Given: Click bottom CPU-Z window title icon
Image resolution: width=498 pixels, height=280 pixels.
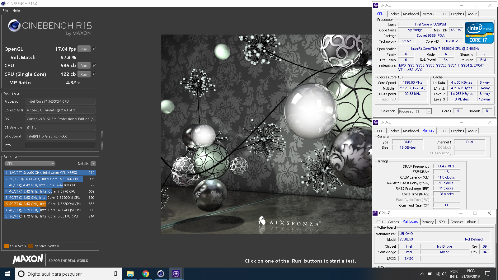Looking at the screenshot, I should (375, 213).
